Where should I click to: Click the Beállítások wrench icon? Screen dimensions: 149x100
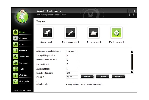pyautogui.click(x=15, y=57)
